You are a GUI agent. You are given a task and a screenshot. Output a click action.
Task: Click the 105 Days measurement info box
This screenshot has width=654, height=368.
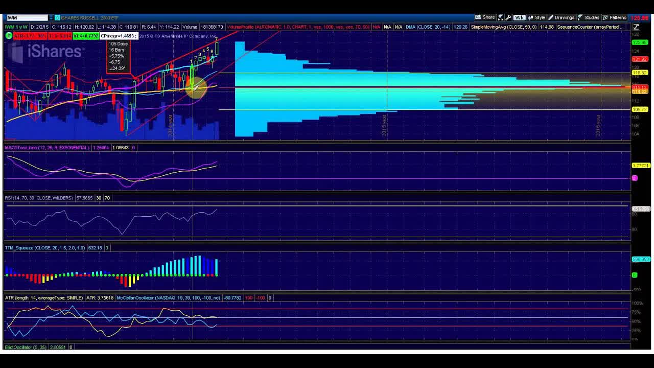pos(118,56)
